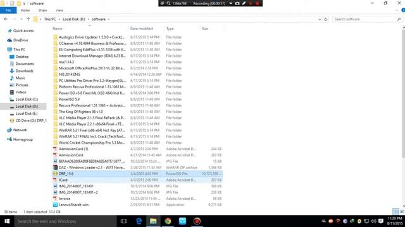The image size is (405, 227).
Task: Sort by the Type column header
Action: [x=170, y=28]
